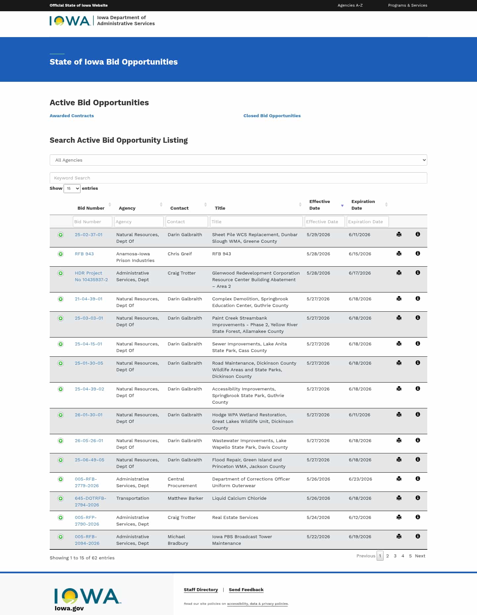
Task: View info icon for Real Estate Services
Action: pos(418,517)
